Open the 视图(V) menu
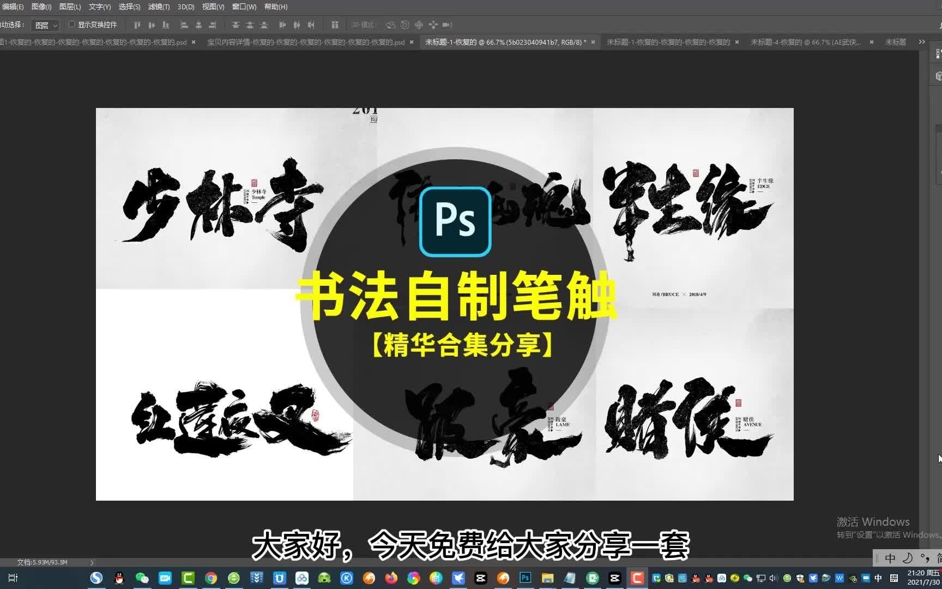This screenshot has width=942, height=589. point(213,7)
